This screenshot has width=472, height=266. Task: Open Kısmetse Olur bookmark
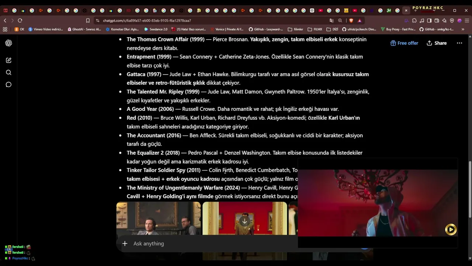click(122, 29)
